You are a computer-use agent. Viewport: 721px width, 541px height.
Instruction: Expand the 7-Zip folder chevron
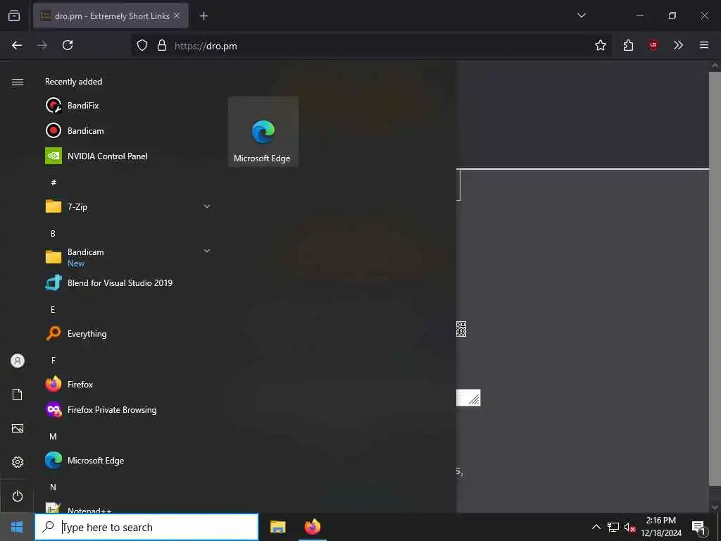207,206
